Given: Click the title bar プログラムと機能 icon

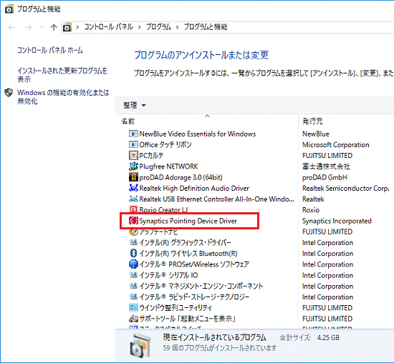Looking at the screenshot, I should point(9,9).
